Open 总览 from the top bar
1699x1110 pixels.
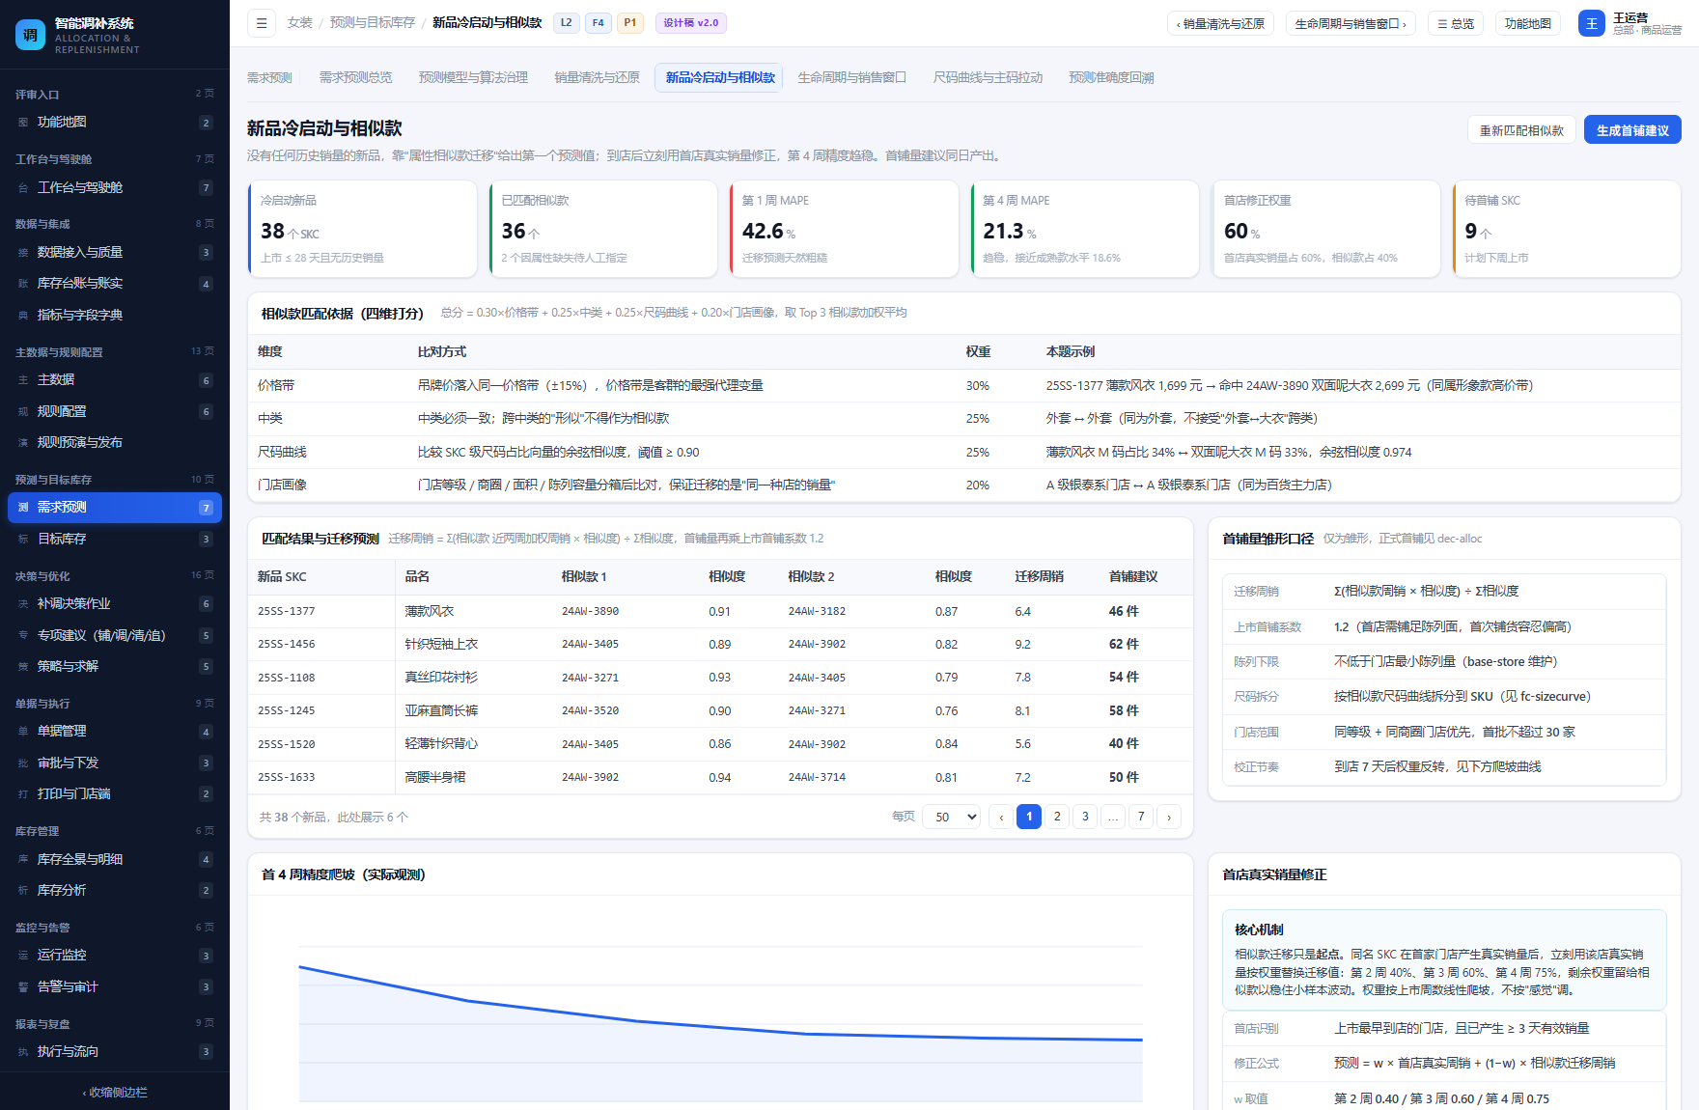click(1457, 23)
